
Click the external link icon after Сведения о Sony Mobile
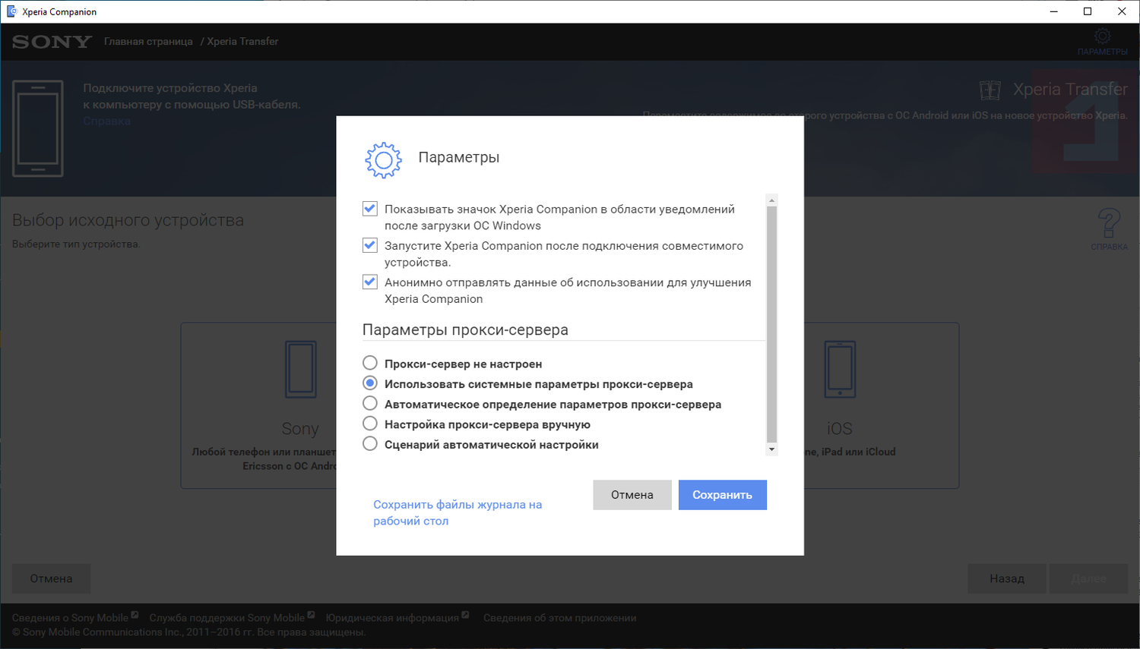(135, 615)
